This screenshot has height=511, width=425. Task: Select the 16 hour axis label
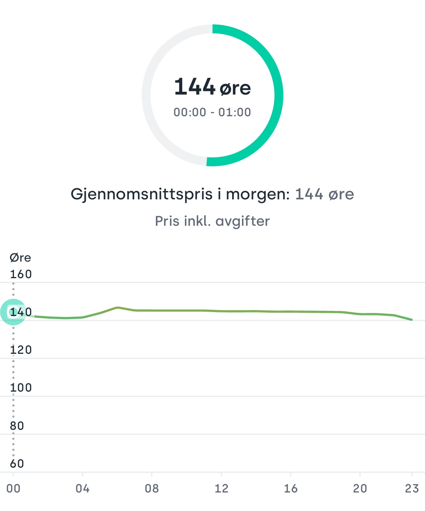pos(291,489)
